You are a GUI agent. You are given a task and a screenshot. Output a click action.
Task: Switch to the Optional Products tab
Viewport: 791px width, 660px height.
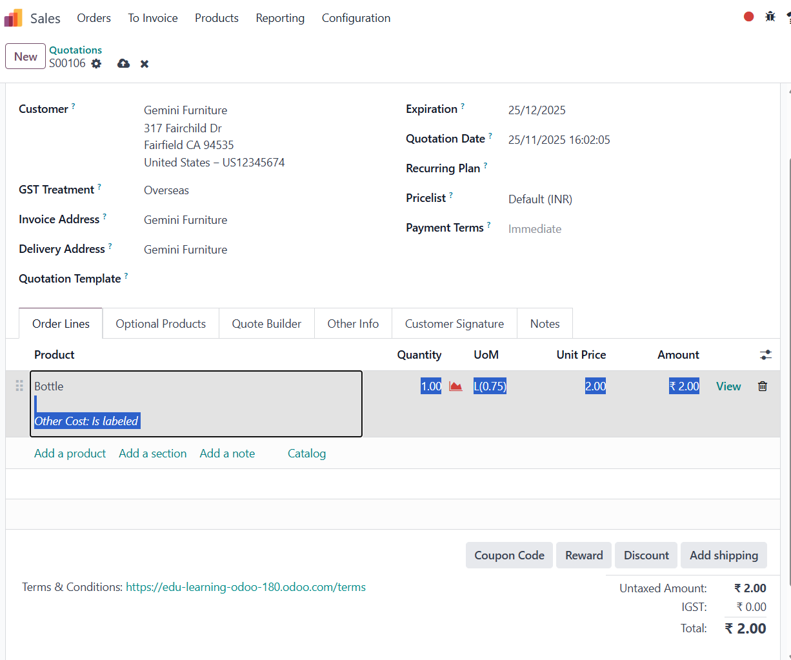(x=161, y=324)
